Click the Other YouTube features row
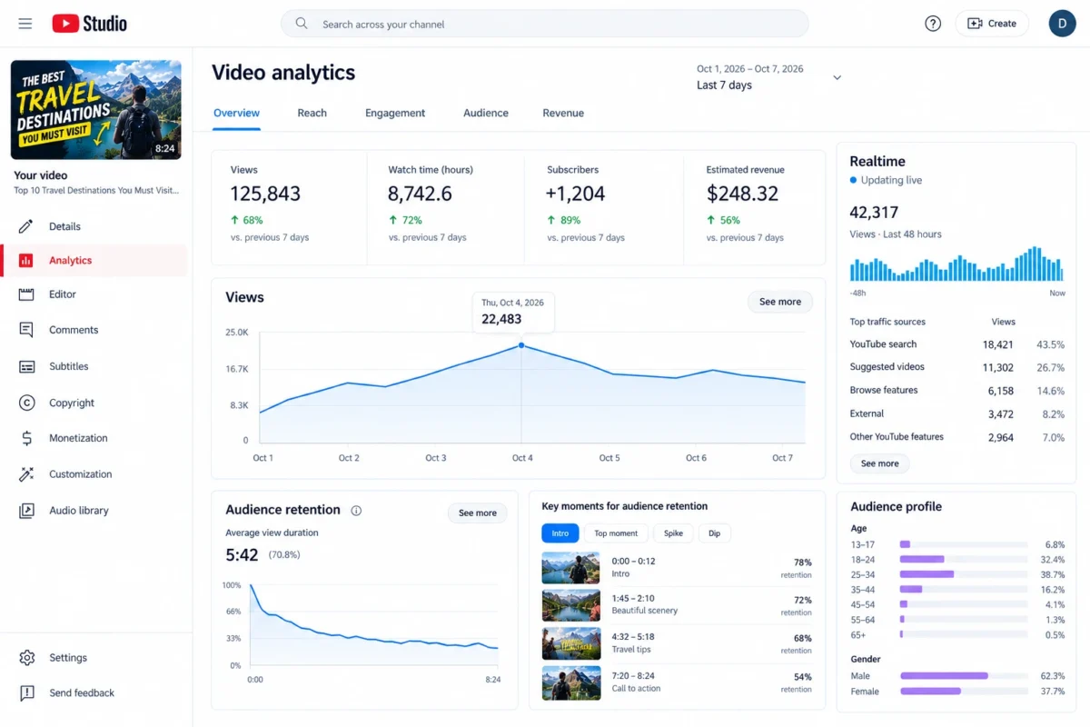The width and height of the screenshot is (1090, 727). 956,437
